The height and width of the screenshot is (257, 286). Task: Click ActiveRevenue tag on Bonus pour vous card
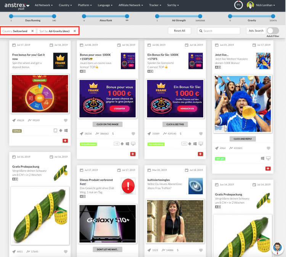[88, 144]
